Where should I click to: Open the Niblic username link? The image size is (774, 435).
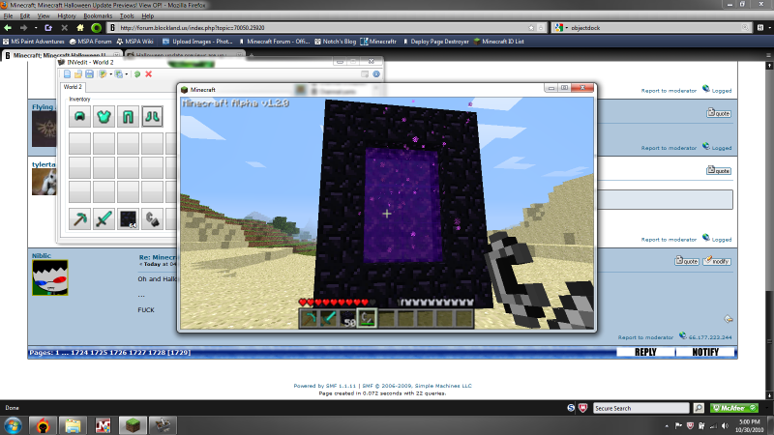point(42,255)
